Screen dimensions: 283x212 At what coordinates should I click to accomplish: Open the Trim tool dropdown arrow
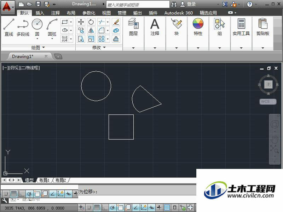point(108,22)
